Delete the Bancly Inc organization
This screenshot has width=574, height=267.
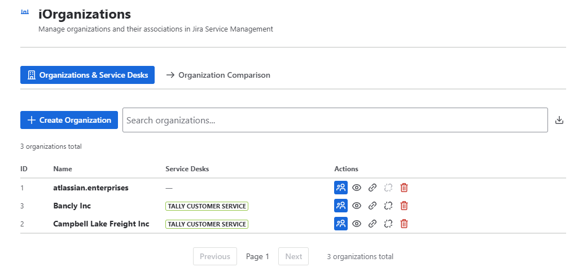(x=404, y=206)
